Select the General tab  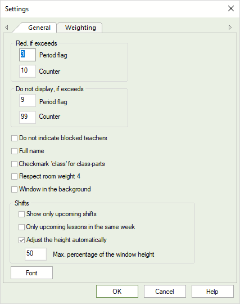[x=39, y=28]
